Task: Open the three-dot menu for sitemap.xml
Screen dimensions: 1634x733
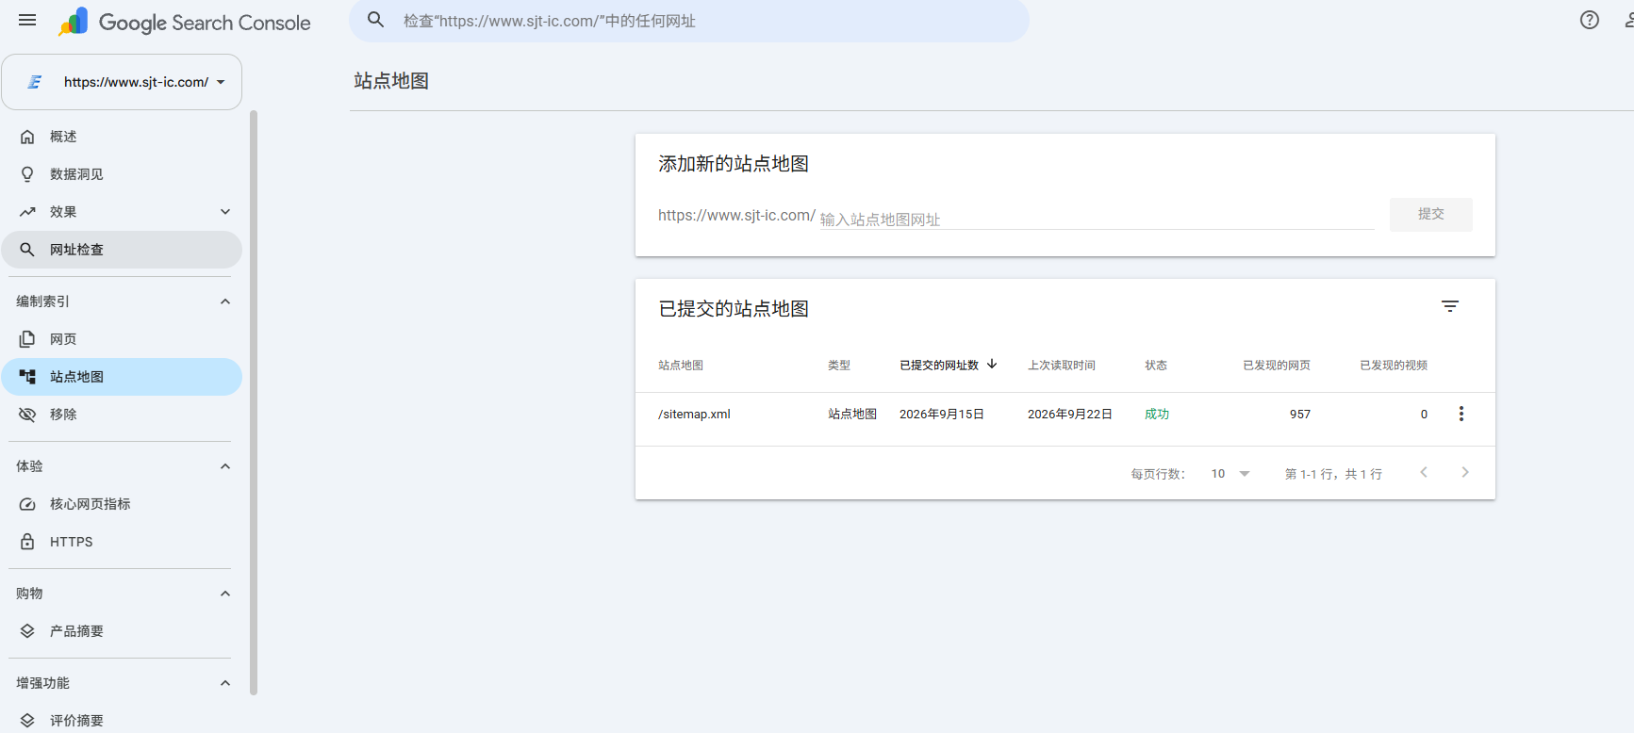Action: point(1461,414)
